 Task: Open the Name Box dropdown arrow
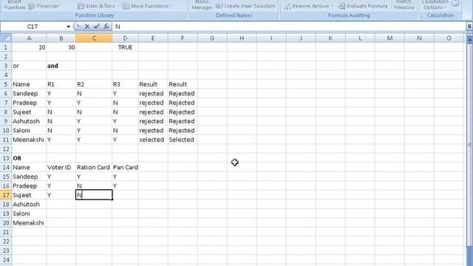(69, 27)
